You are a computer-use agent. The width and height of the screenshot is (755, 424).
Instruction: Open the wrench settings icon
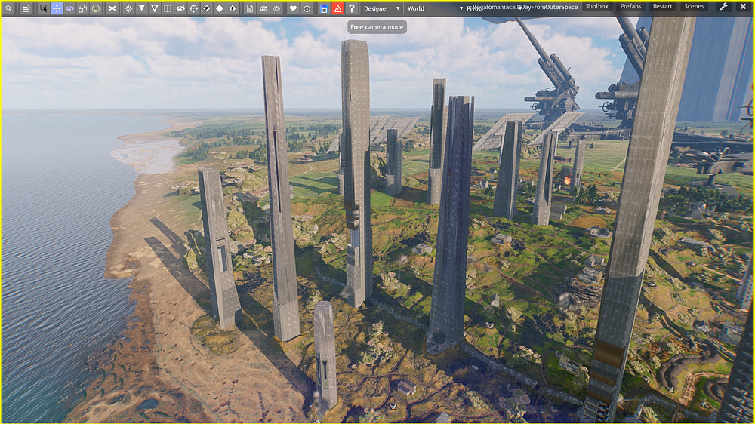(x=723, y=7)
